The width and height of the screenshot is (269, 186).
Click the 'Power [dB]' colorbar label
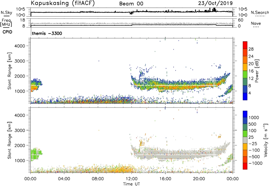click(x=257, y=71)
